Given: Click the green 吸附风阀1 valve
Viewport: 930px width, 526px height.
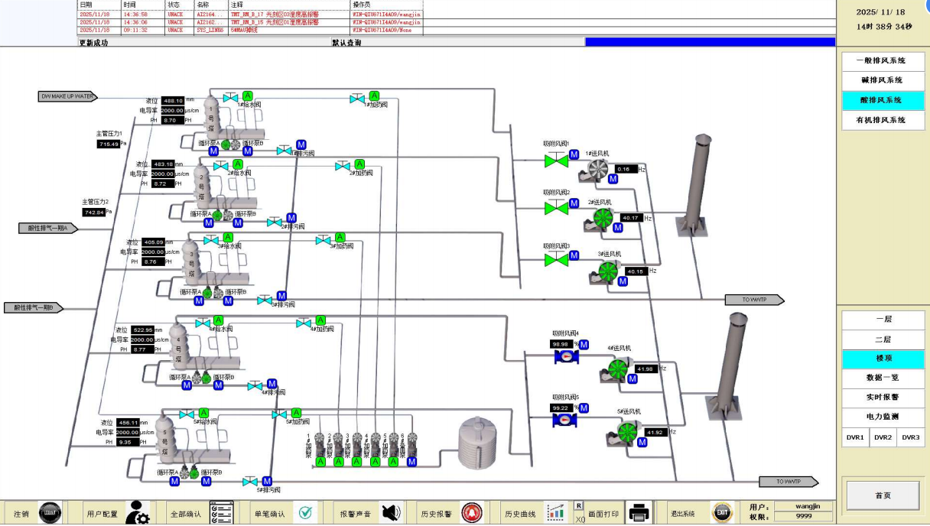Looking at the screenshot, I should (556, 161).
